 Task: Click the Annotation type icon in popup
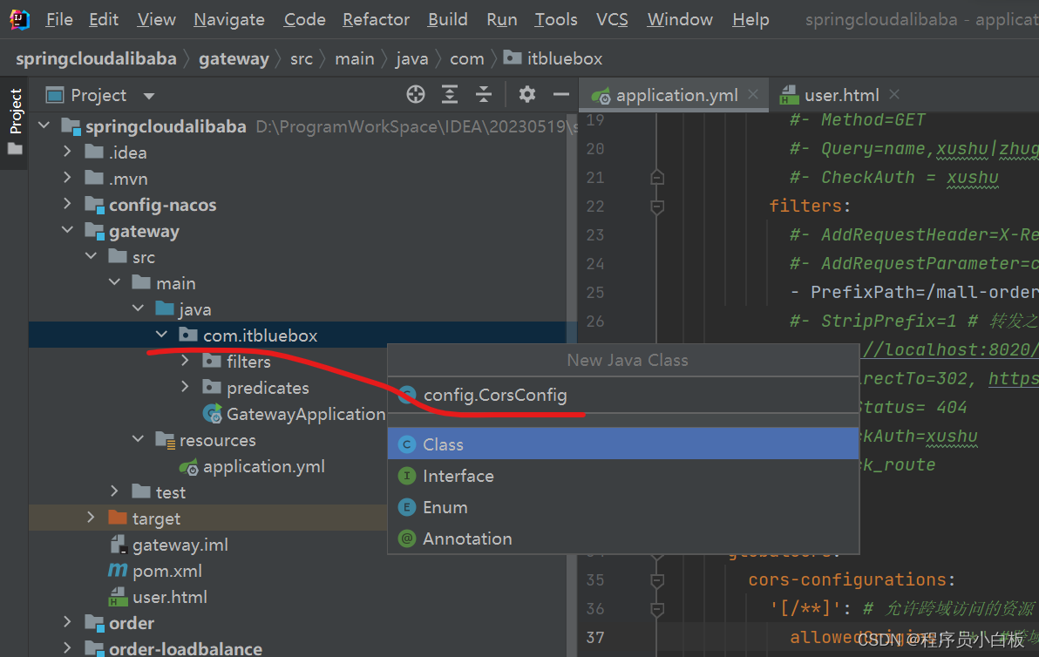407,538
